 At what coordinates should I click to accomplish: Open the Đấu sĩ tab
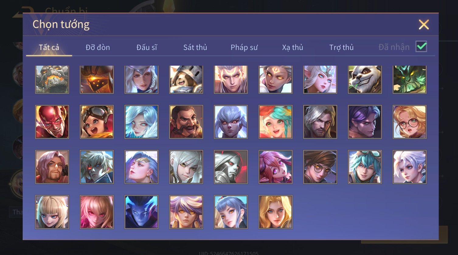(147, 47)
